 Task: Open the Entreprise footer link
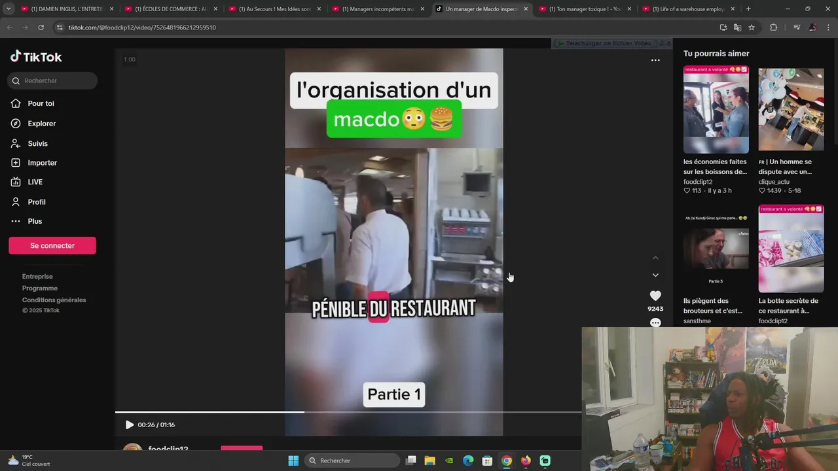click(37, 276)
